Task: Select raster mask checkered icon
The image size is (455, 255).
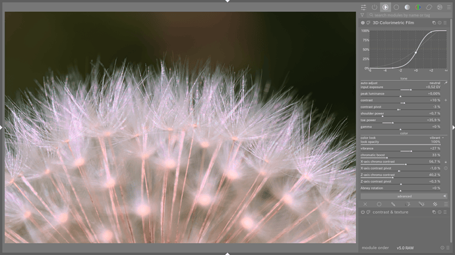Action: click(435, 204)
